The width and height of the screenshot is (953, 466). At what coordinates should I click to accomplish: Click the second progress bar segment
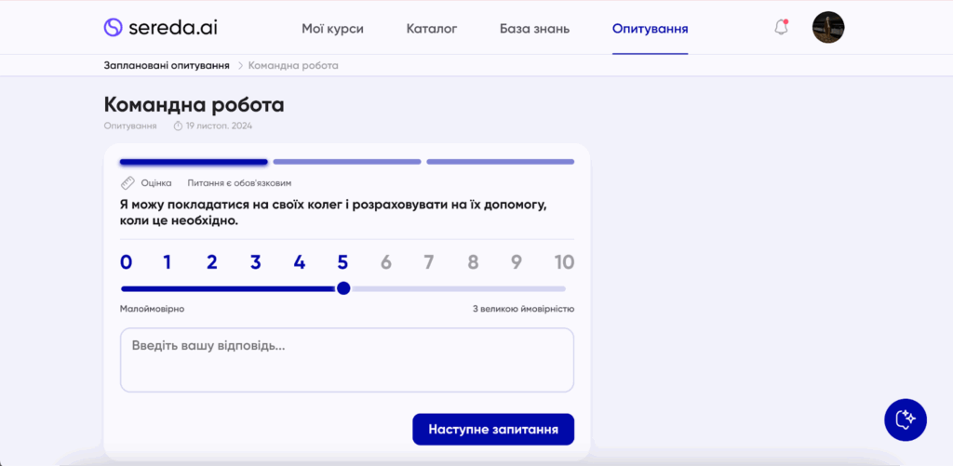346,162
